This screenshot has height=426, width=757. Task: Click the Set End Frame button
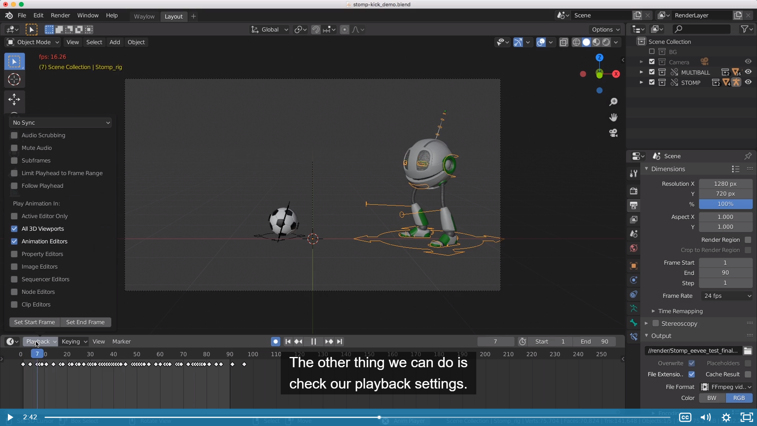[86, 322]
